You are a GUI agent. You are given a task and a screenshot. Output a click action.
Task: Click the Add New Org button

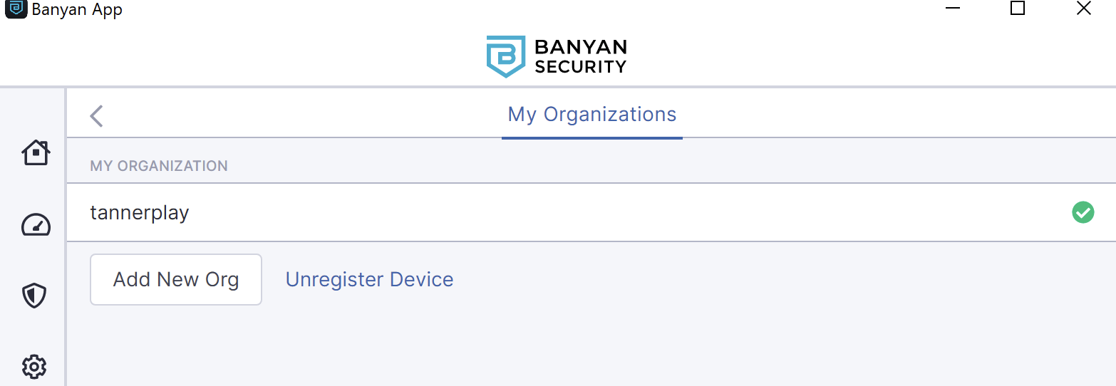coord(176,279)
